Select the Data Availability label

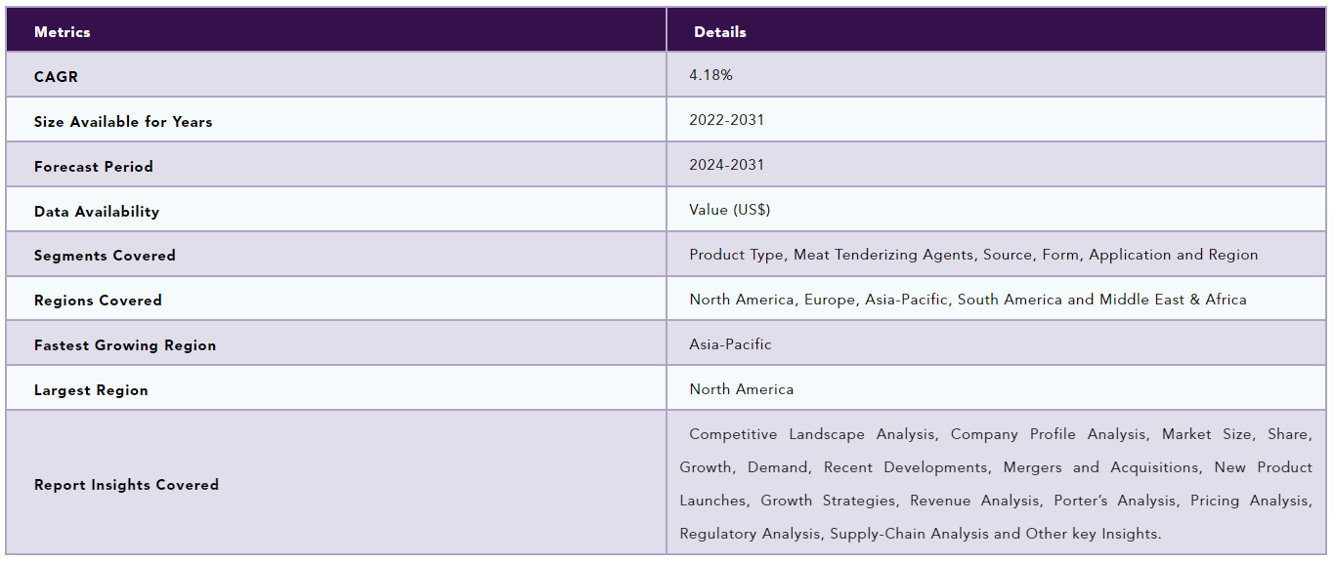coord(97,212)
